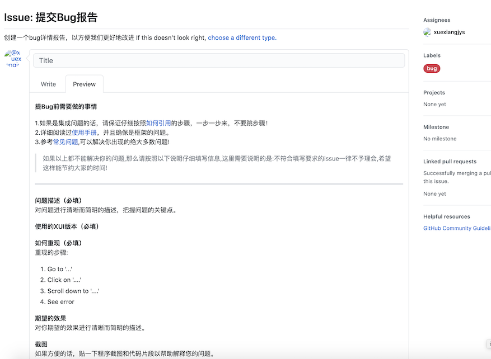Image resolution: width=491 pixels, height=359 pixels.
Task: Open the GitHub Community Guidelines link
Action: [457, 228]
